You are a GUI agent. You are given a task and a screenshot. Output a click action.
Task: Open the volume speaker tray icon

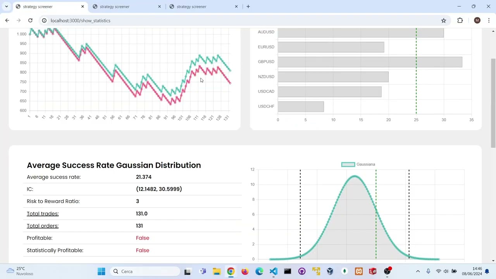pos(446,271)
